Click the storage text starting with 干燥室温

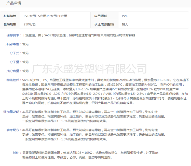coord(78,35)
